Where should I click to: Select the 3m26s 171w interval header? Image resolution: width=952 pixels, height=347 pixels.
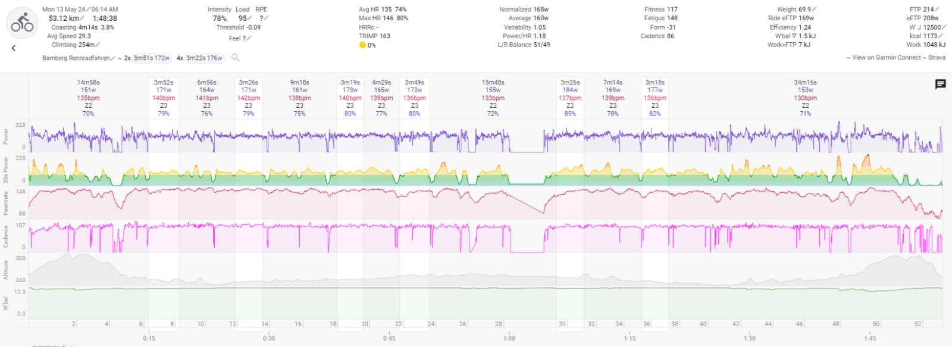[x=249, y=98]
